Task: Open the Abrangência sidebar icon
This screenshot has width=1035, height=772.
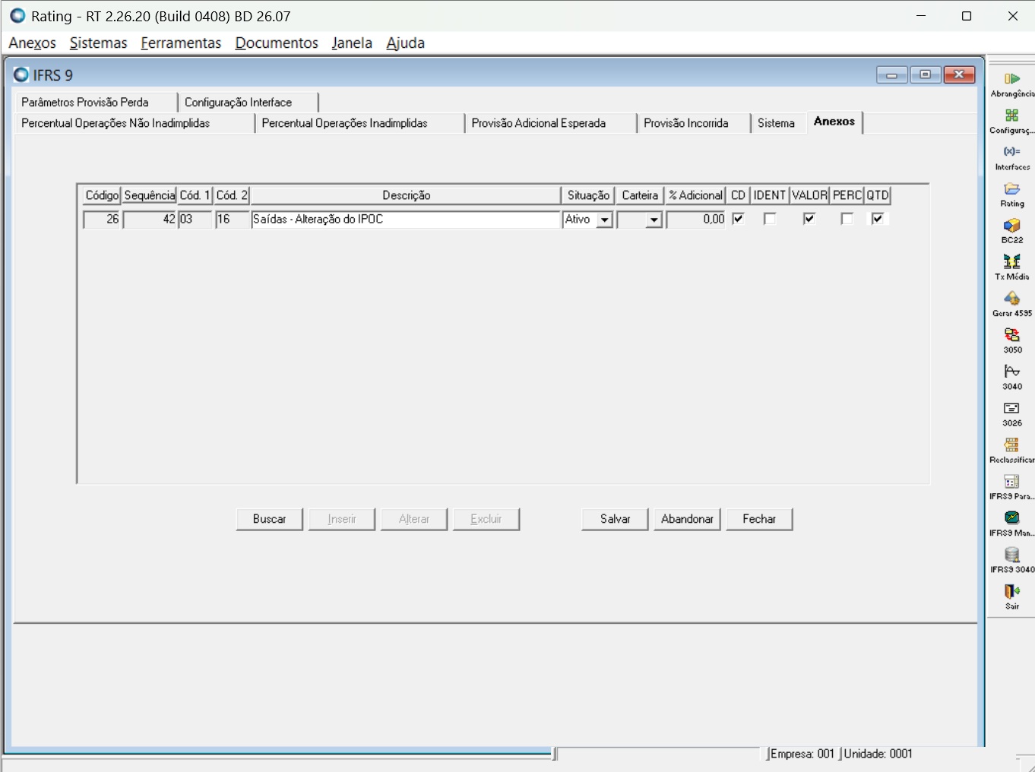Action: [1011, 79]
